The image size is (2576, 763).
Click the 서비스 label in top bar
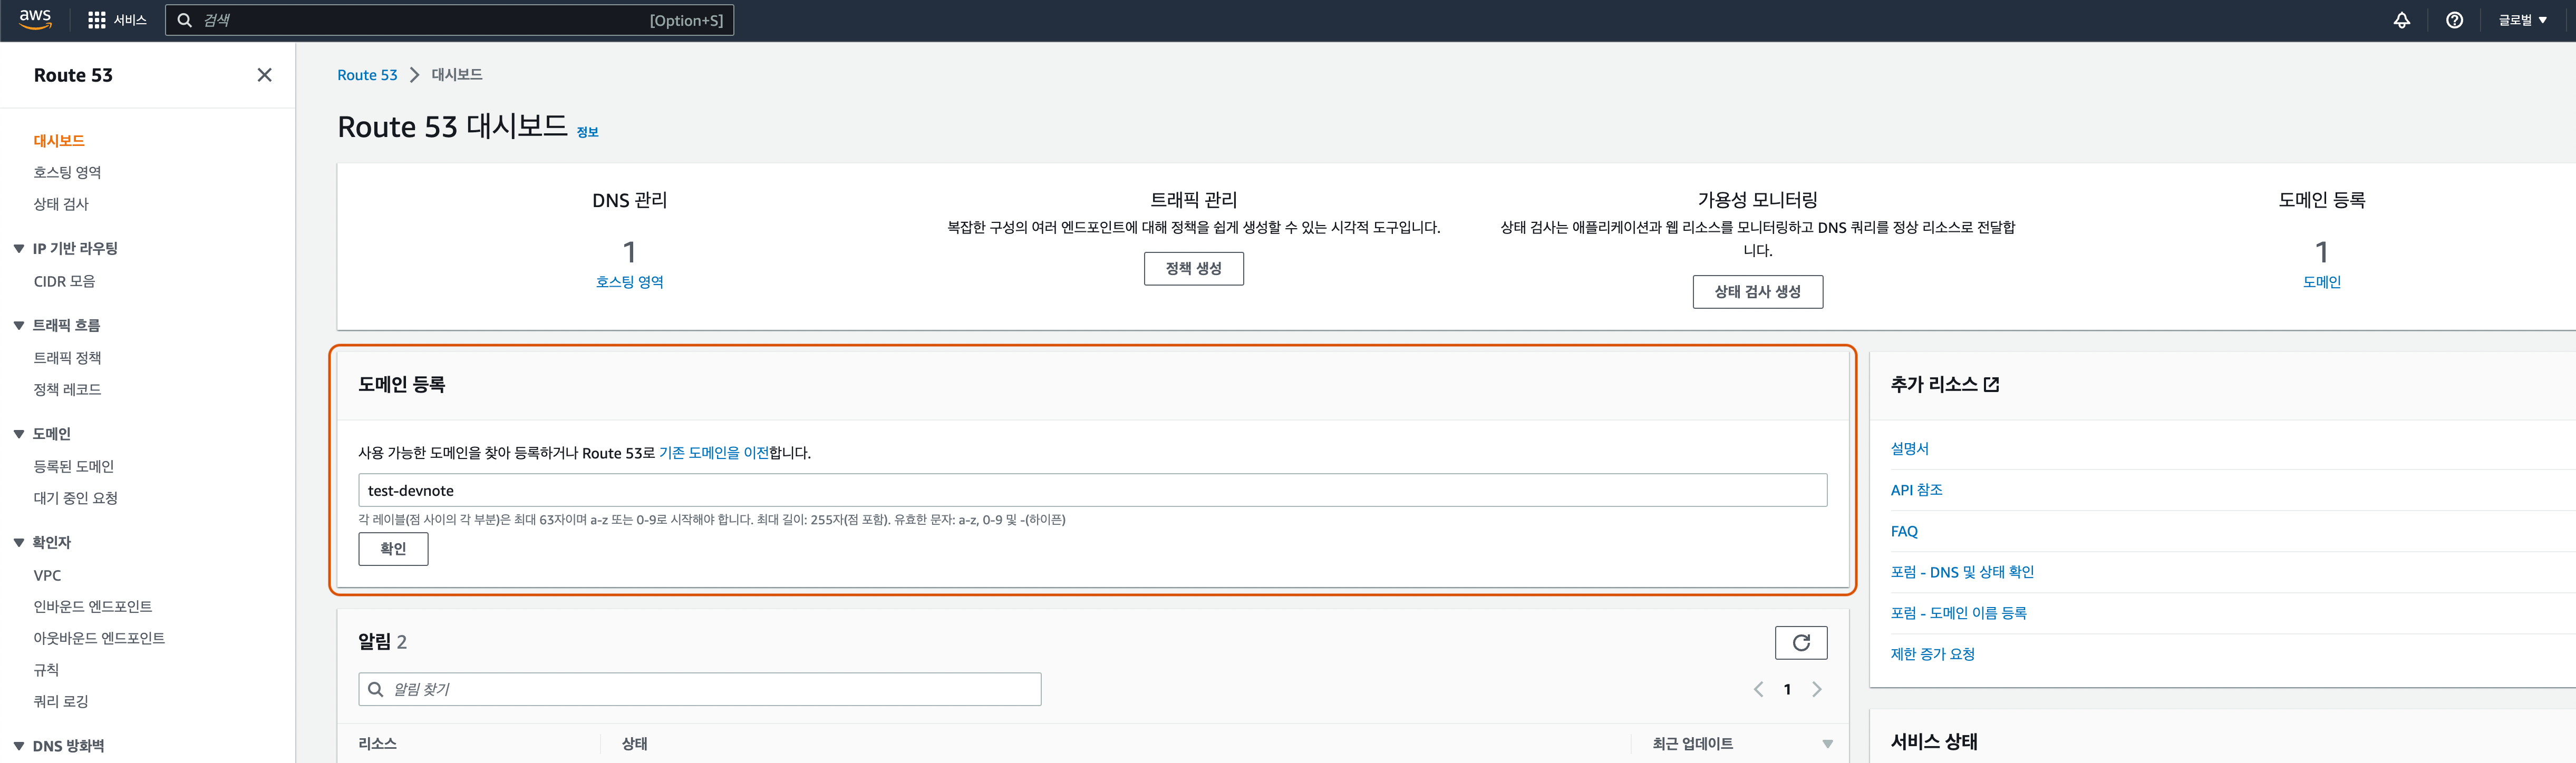[x=130, y=20]
